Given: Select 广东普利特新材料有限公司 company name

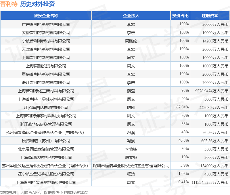Looking at the screenshot, I should point(46,24).
